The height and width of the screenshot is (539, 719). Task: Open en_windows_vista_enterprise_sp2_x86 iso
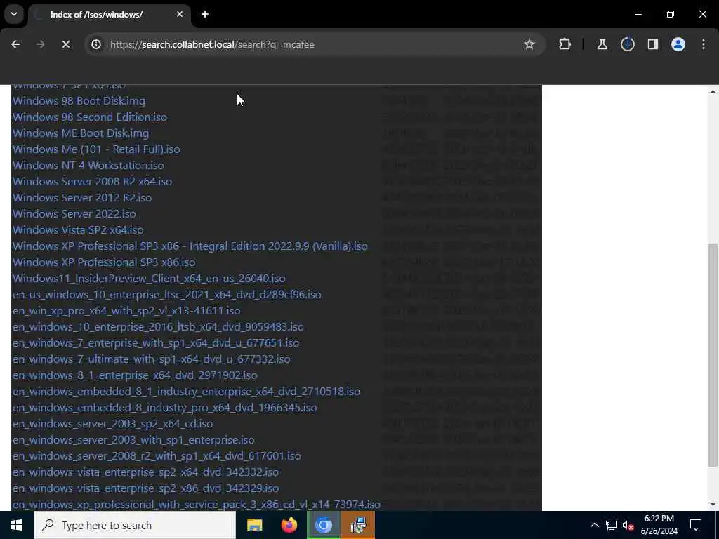pos(146,488)
